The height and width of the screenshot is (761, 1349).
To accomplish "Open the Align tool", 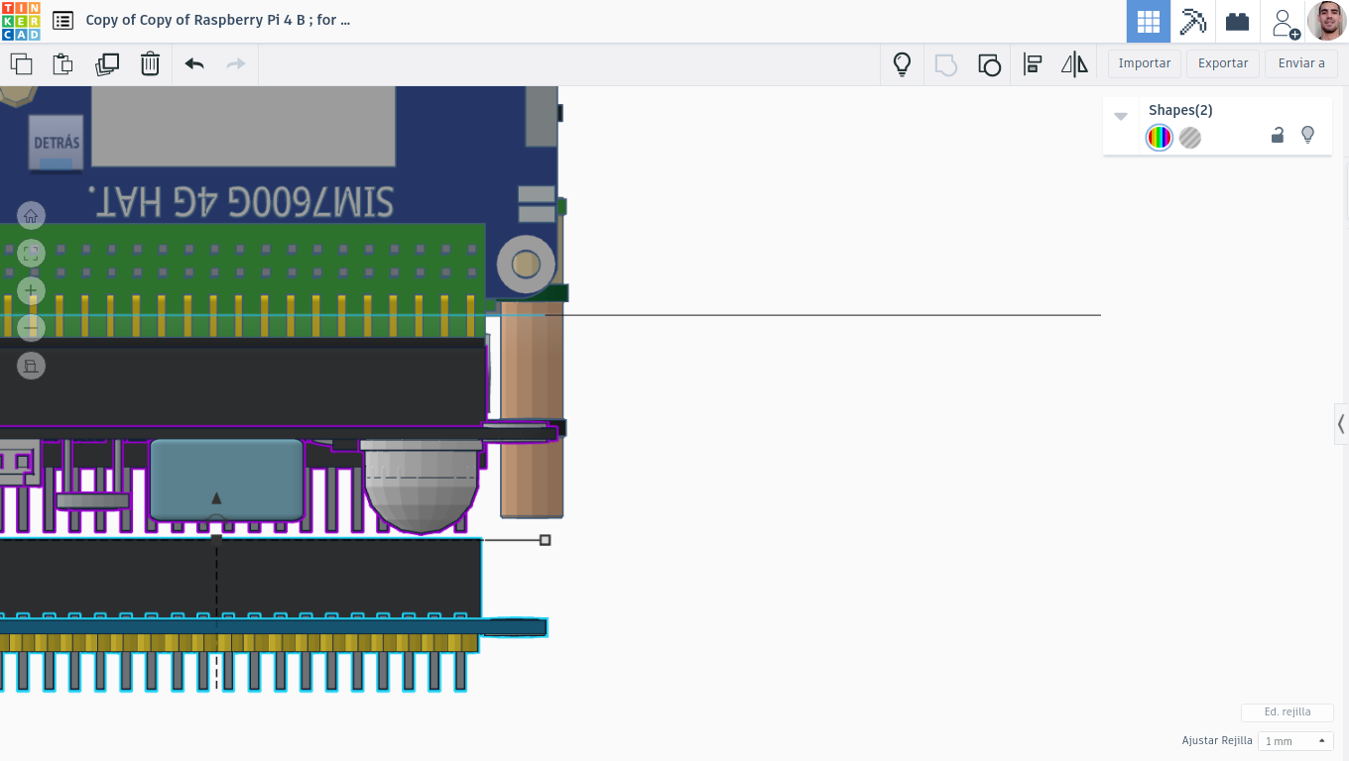I will point(1033,64).
